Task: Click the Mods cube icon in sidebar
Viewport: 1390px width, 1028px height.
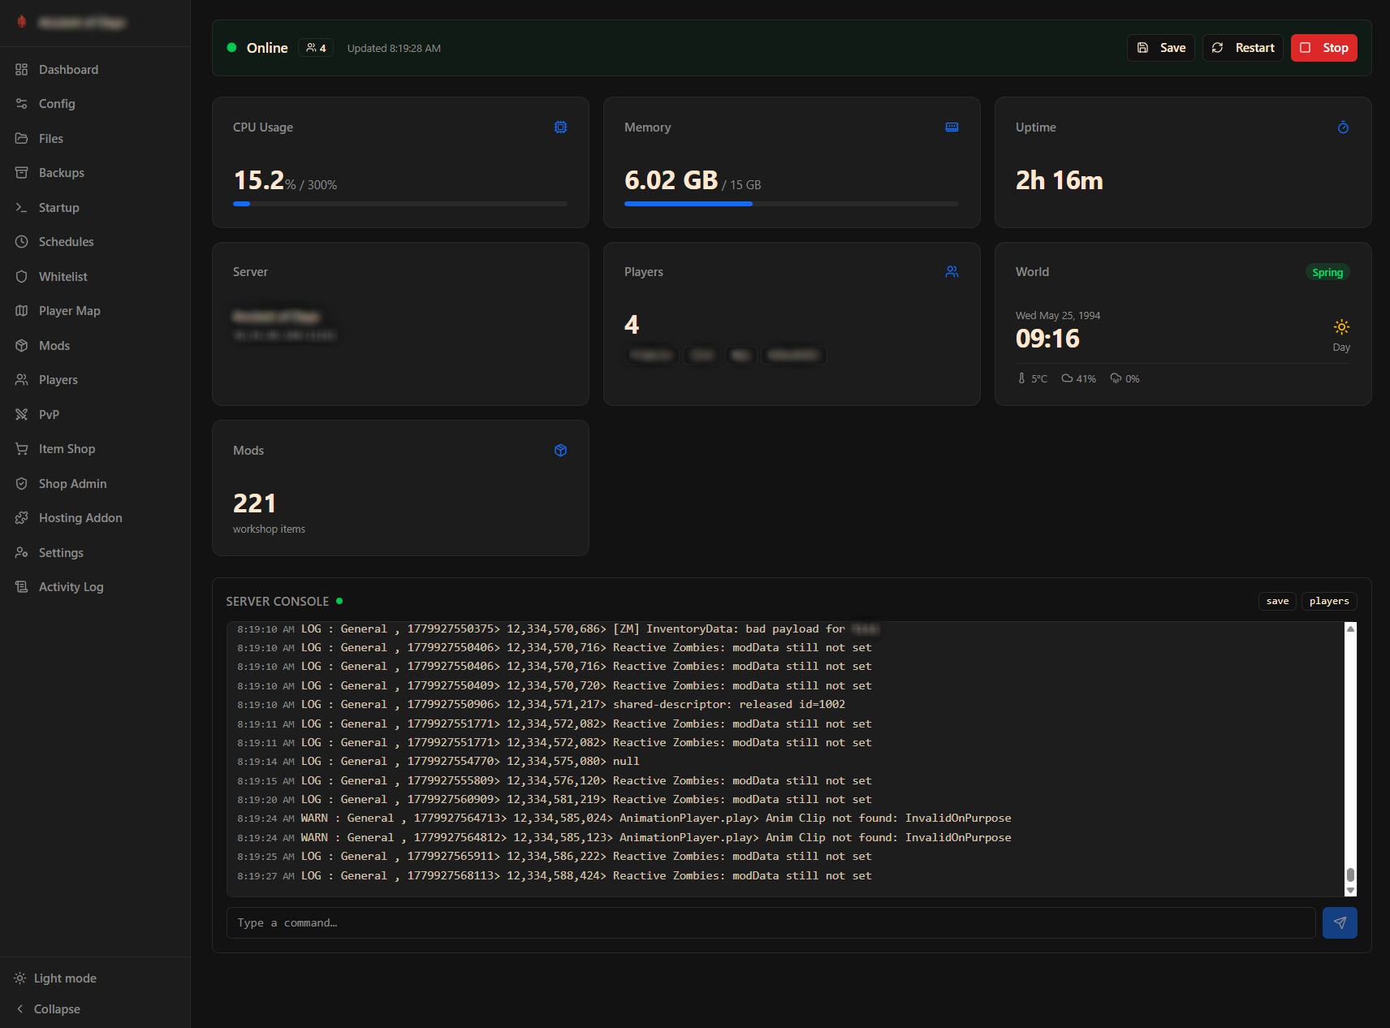Action: coord(22,346)
